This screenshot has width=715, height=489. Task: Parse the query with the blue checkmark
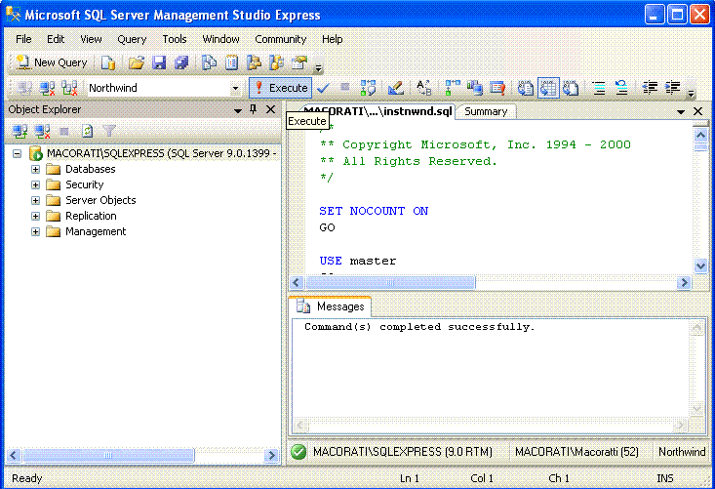(323, 88)
